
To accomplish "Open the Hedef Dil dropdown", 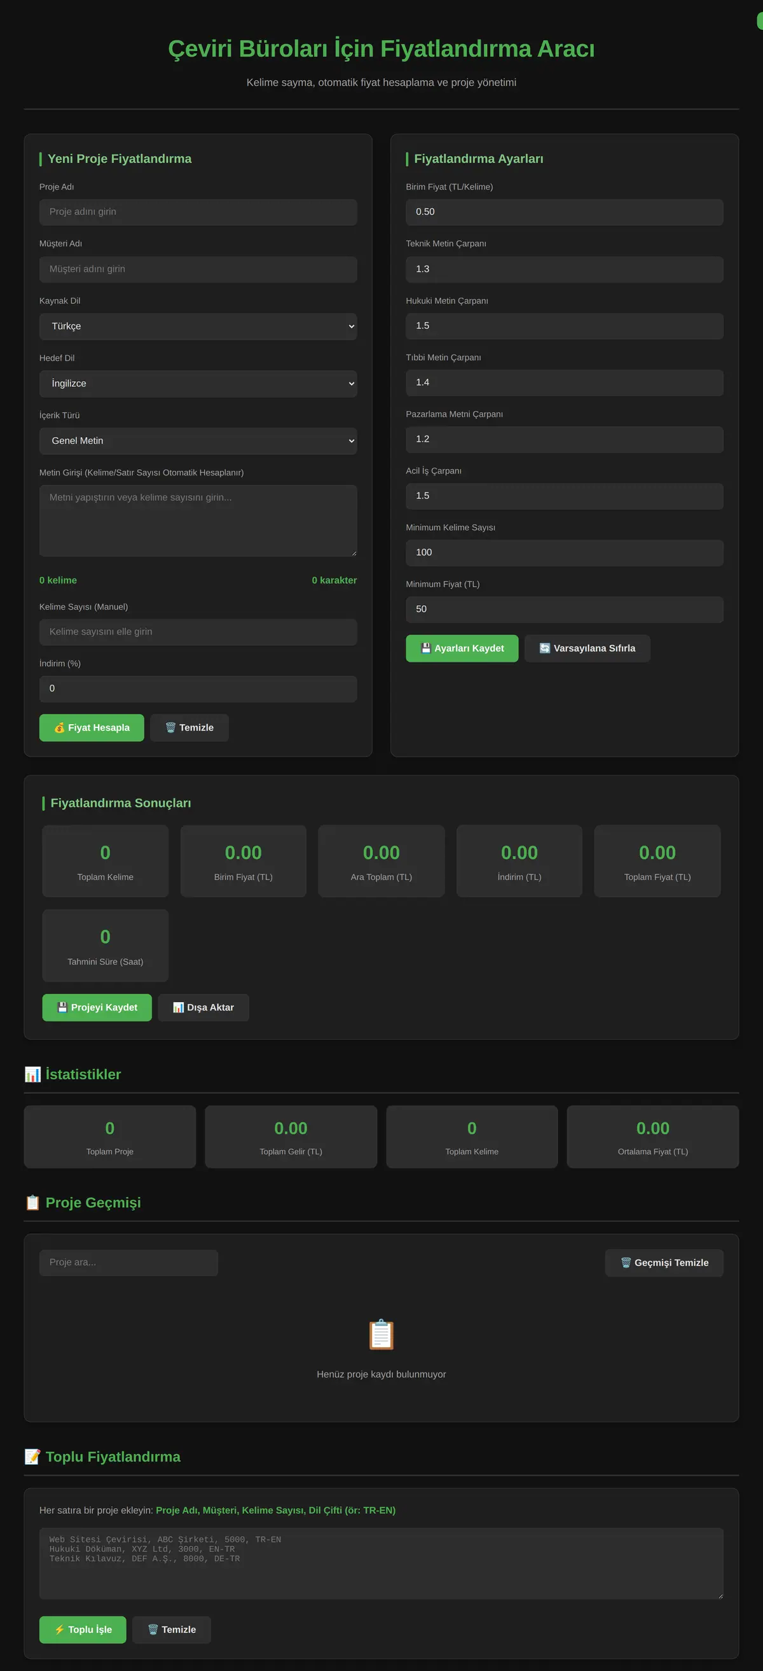I will click(x=198, y=383).
